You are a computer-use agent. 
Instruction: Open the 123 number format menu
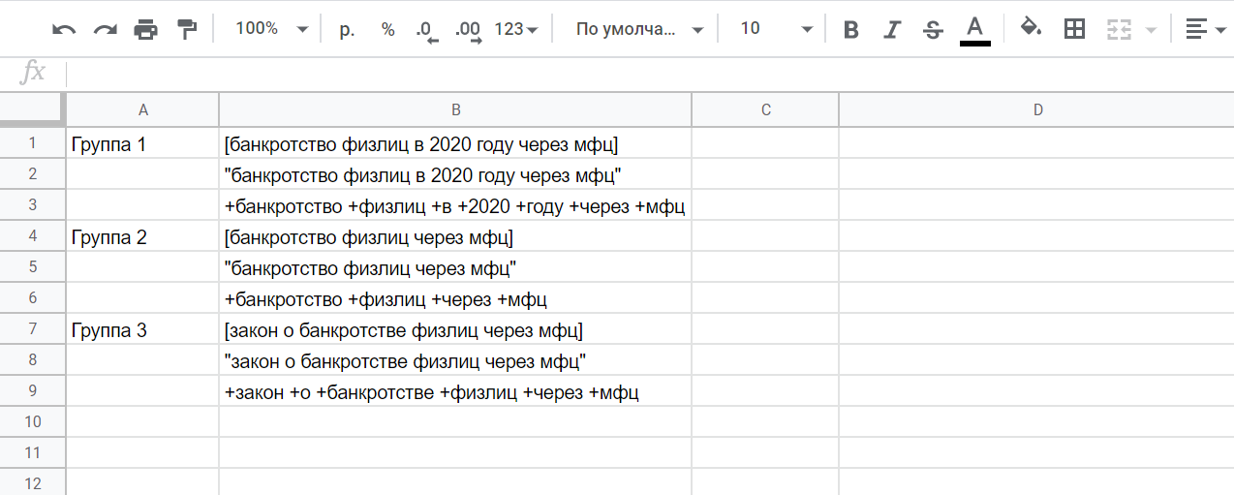[x=515, y=29]
